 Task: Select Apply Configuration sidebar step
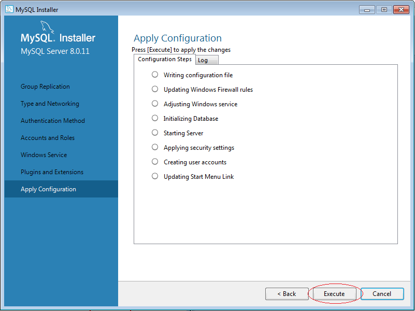tap(61, 189)
